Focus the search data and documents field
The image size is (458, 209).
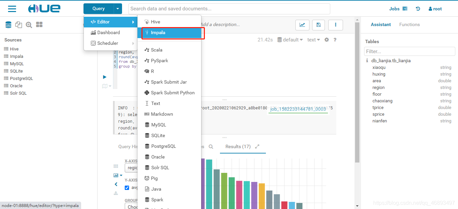point(229,9)
